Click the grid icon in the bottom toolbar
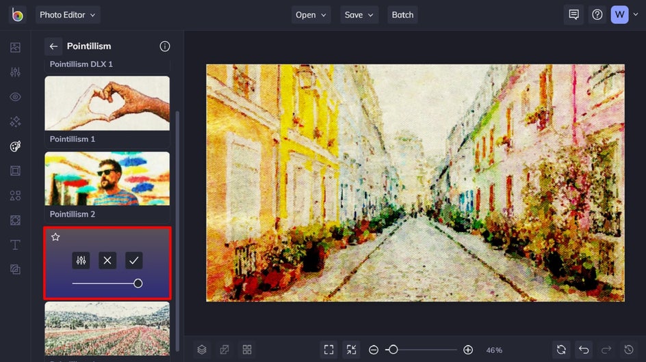The height and width of the screenshot is (362, 646). click(x=247, y=350)
